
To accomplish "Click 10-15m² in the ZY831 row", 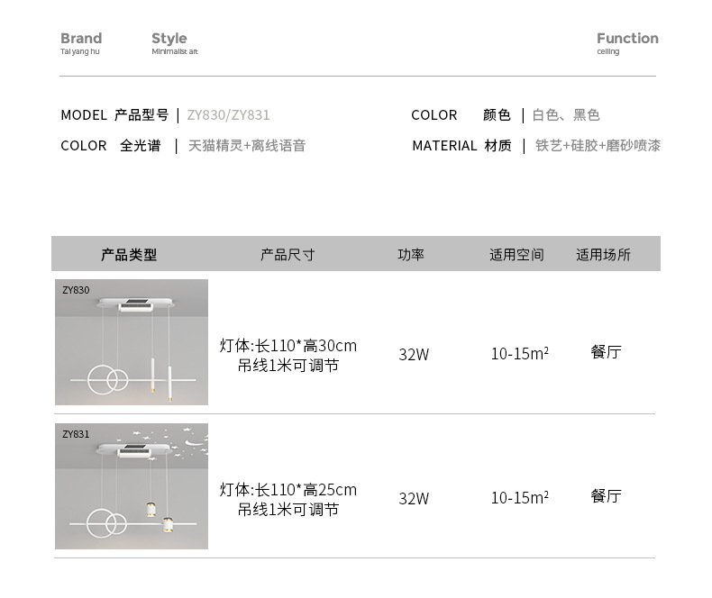I will tap(520, 497).
